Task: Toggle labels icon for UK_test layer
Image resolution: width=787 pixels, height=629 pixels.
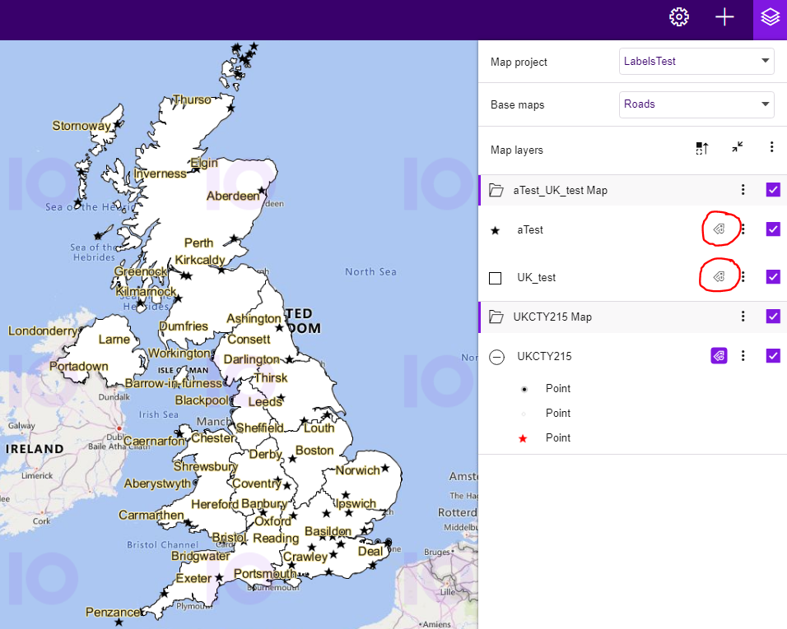Action: coord(719,276)
